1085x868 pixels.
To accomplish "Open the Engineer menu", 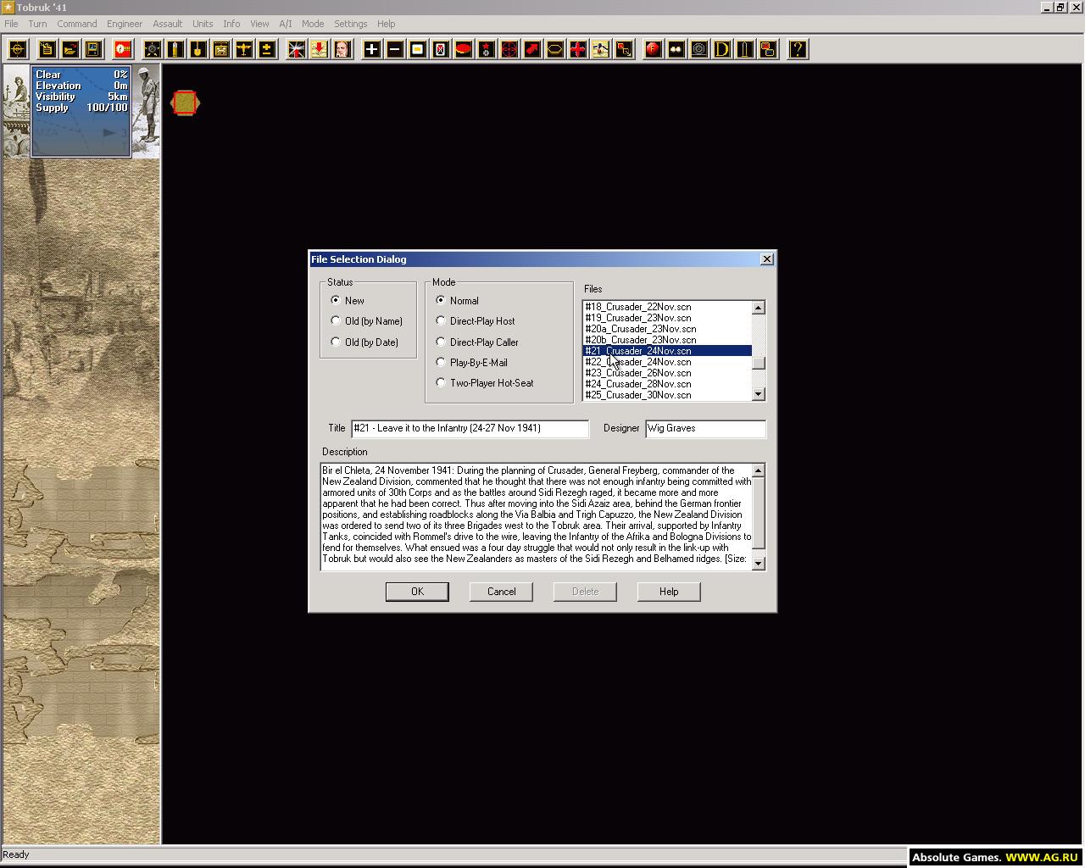I will (x=124, y=24).
